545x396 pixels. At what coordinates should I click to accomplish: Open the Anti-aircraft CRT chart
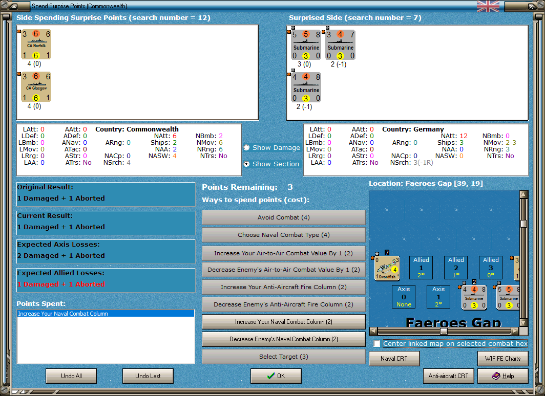[448, 376]
